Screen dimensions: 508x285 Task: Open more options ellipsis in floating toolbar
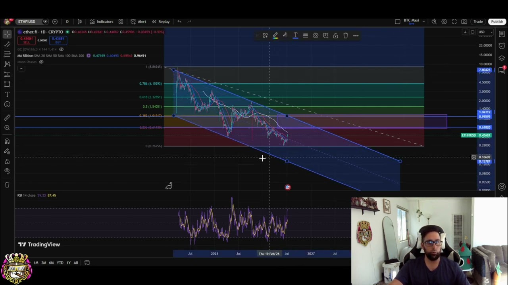click(356, 36)
